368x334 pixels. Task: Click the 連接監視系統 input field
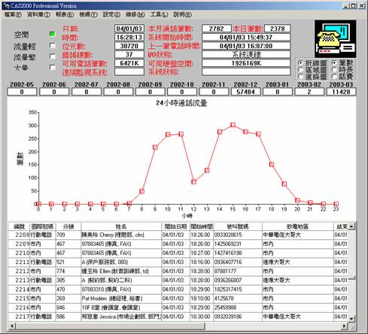coord(129,72)
